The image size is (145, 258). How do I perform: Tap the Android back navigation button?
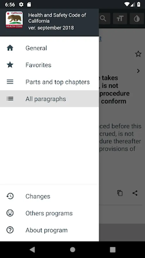(32, 250)
